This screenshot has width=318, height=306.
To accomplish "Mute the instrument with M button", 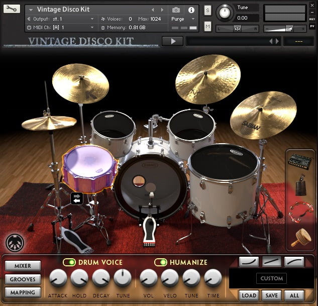I will (x=207, y=26).
